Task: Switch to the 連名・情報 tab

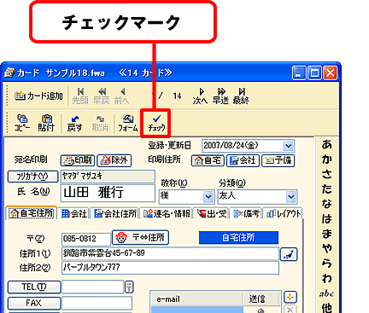Action: [166, 213]
